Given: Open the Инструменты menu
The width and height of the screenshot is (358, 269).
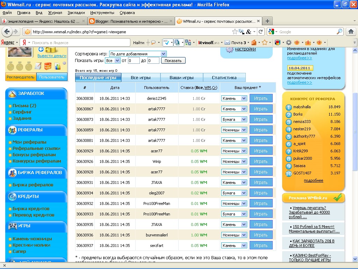Looking at the screenshot, I should [102, 13].
